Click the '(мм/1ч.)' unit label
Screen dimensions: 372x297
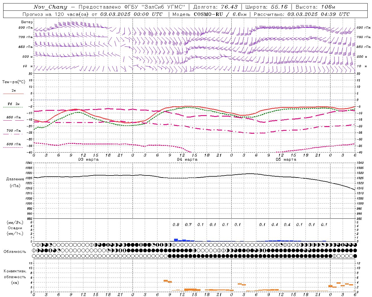tap(15, 233)
